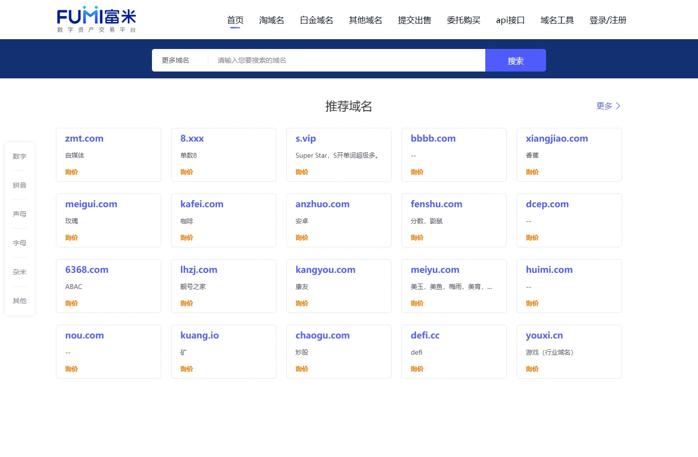Open the 8.xxx domain link
The width and height of the screenshot is (698, 457).
coord(192,139)
